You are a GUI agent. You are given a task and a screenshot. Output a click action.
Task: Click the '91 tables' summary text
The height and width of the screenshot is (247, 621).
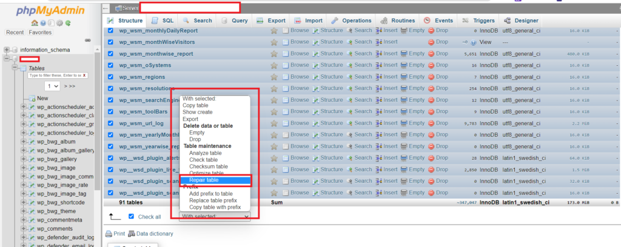(x=131, y=202)
